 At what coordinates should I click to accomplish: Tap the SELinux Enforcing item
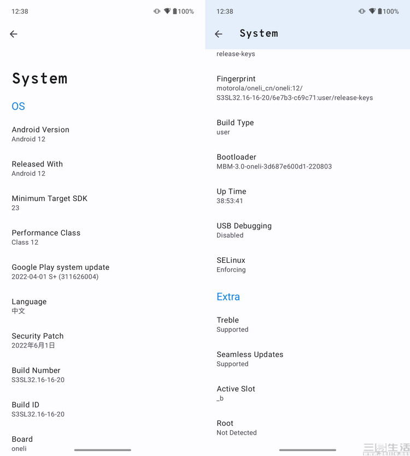tap(307, 264)
